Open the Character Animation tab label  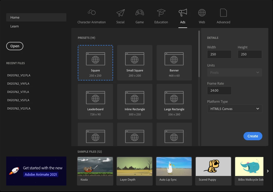coord(92,22)
